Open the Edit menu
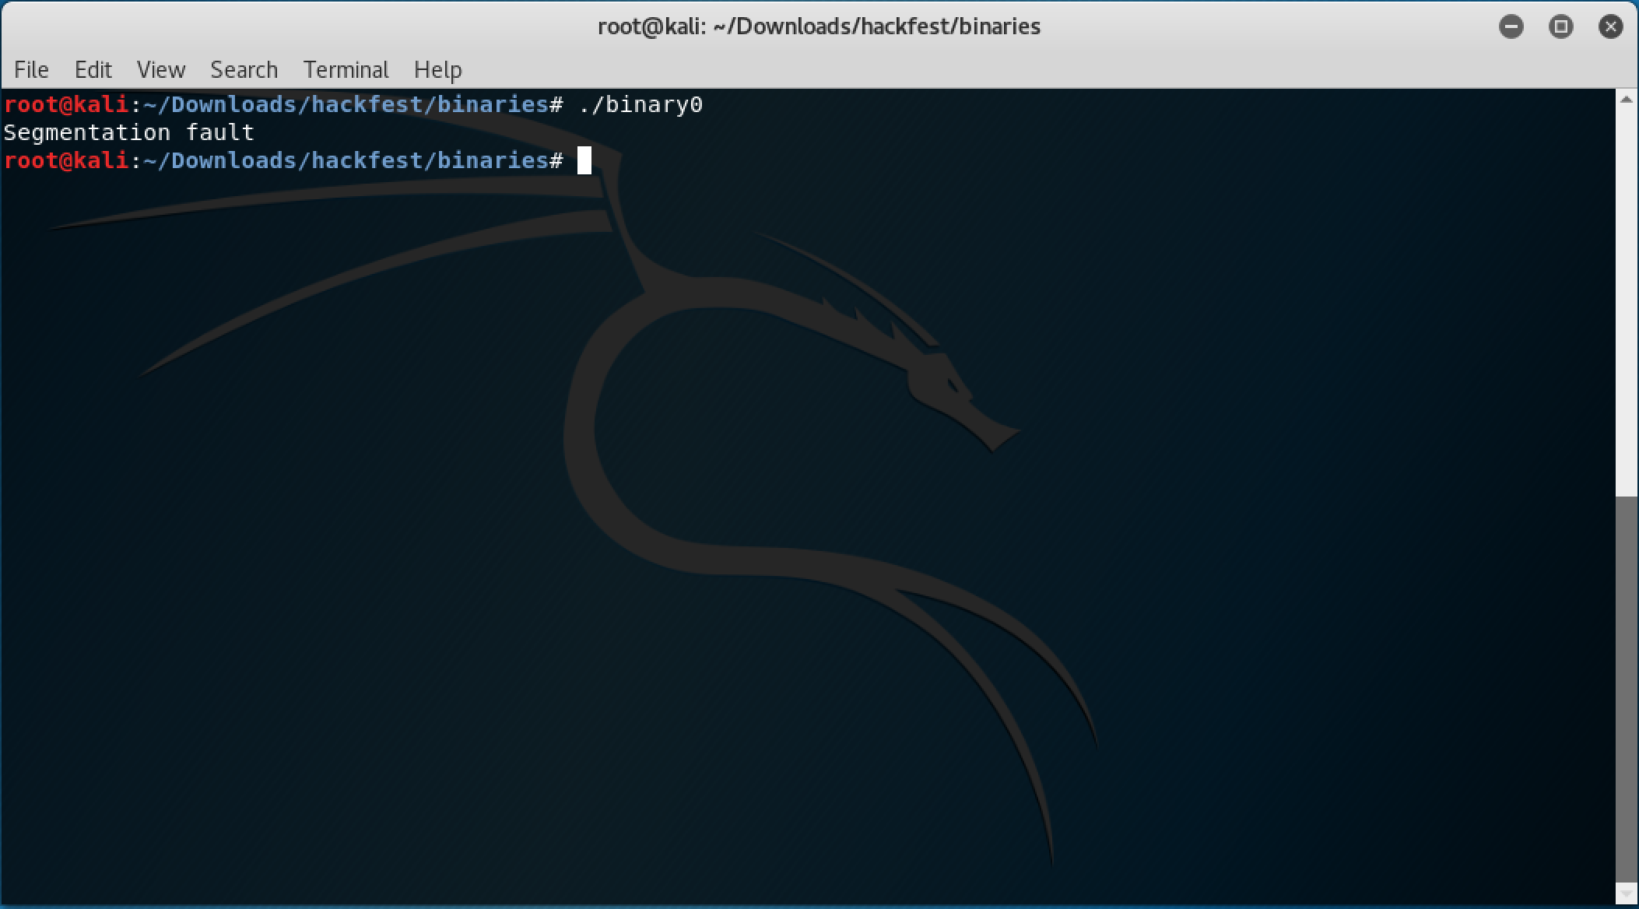The width and height of the screenshot is (1639, 909). tap(93, 70)
